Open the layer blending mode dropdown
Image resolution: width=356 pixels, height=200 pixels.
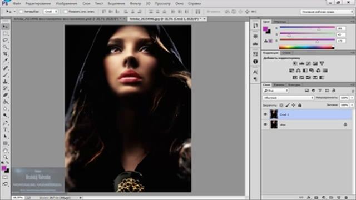tap(288, 98)
